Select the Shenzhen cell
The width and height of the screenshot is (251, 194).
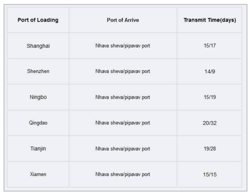pyautogui.click(x=38, y=71)
